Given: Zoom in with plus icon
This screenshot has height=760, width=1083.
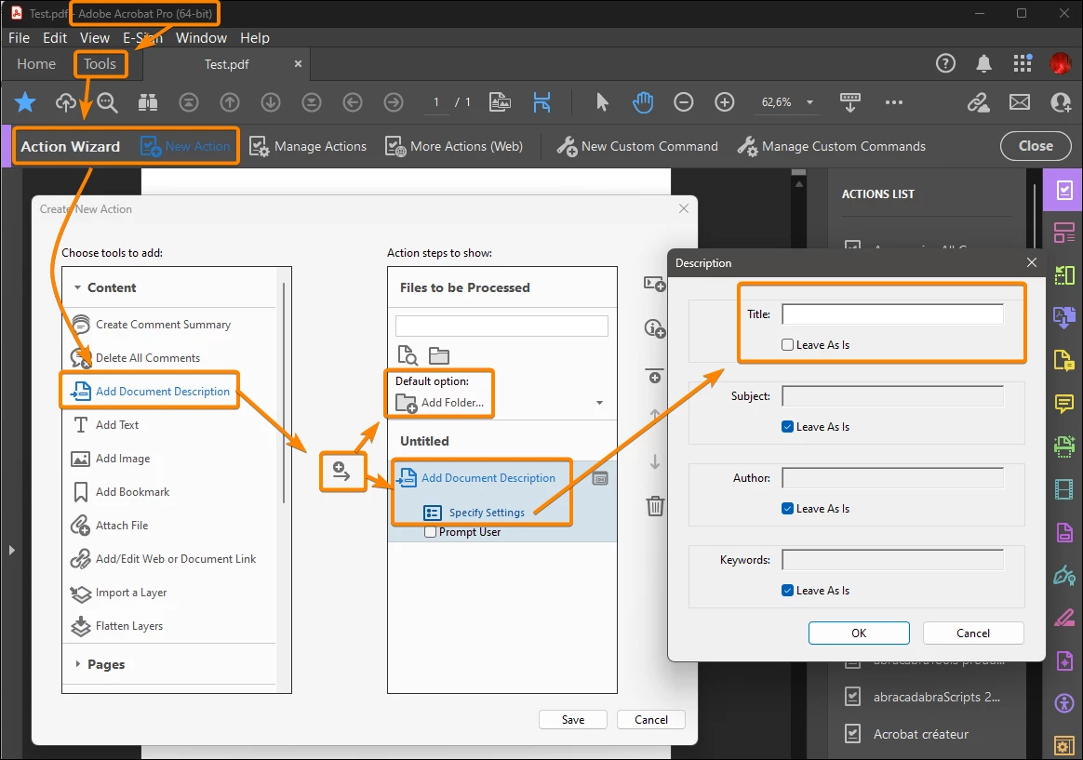Looking at the screenshot, I should tap(724, 103).
